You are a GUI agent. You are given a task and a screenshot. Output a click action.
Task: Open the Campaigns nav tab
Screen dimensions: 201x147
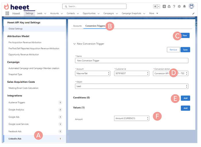[x=109, y=13]
